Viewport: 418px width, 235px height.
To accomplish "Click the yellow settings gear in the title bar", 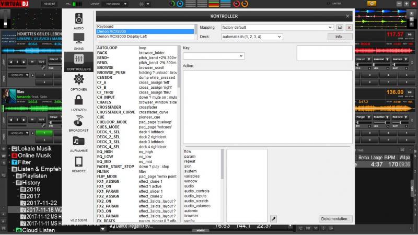I will [x=371, y=4].
